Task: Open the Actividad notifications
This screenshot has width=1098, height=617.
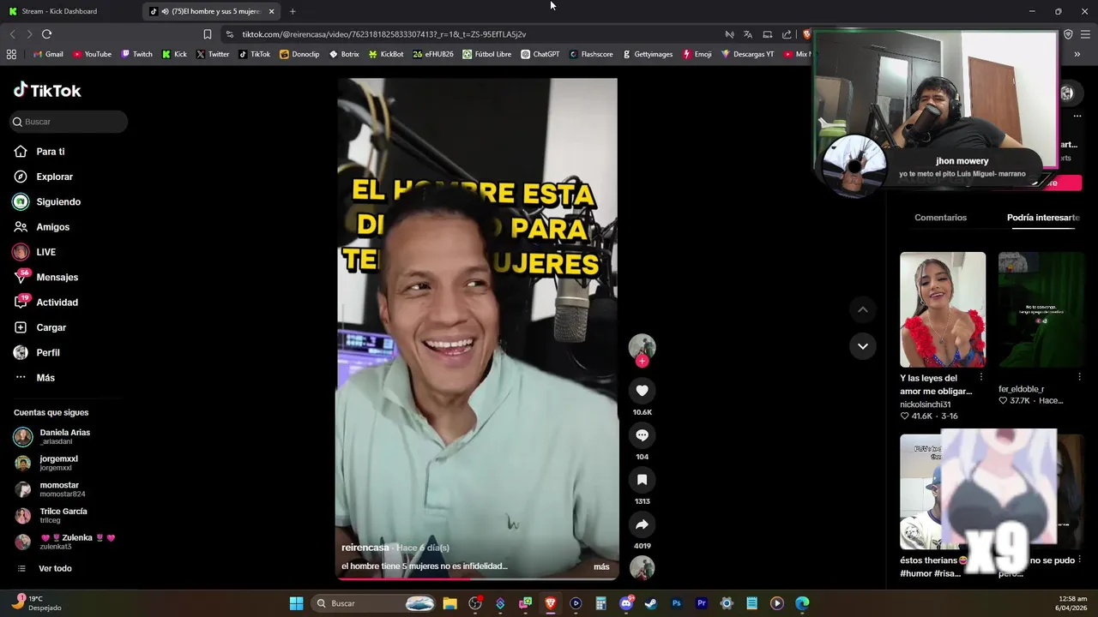Action: pyautogui.click(x=57, y=303)
